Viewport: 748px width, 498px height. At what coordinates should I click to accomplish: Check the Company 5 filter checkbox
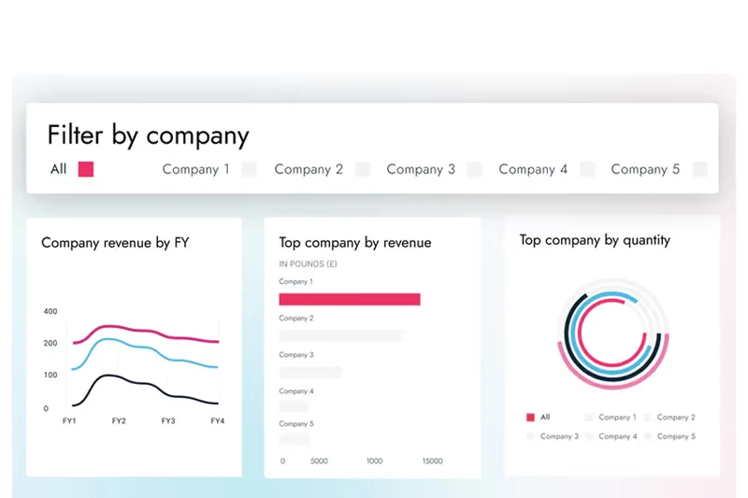coord(699,169)
